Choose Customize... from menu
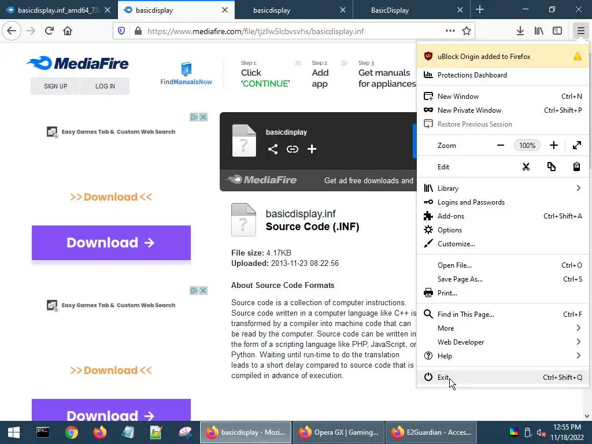The width and height of the screenshot is (592, 444). point(502,244)
